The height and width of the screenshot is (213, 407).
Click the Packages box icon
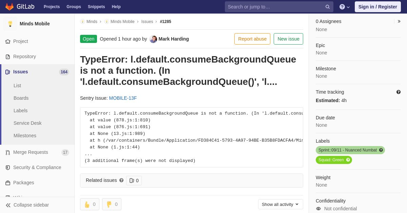coord(8,183)
